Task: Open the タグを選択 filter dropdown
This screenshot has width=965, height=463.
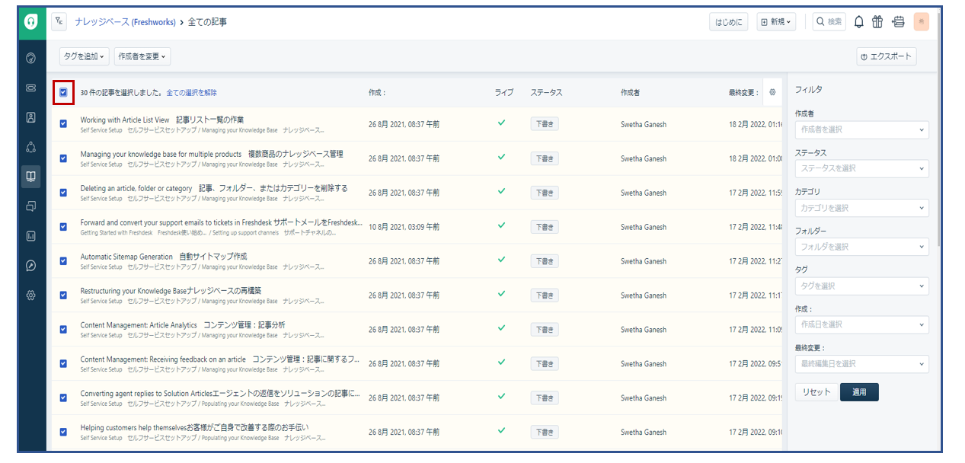Action: (x=861, y=286)
